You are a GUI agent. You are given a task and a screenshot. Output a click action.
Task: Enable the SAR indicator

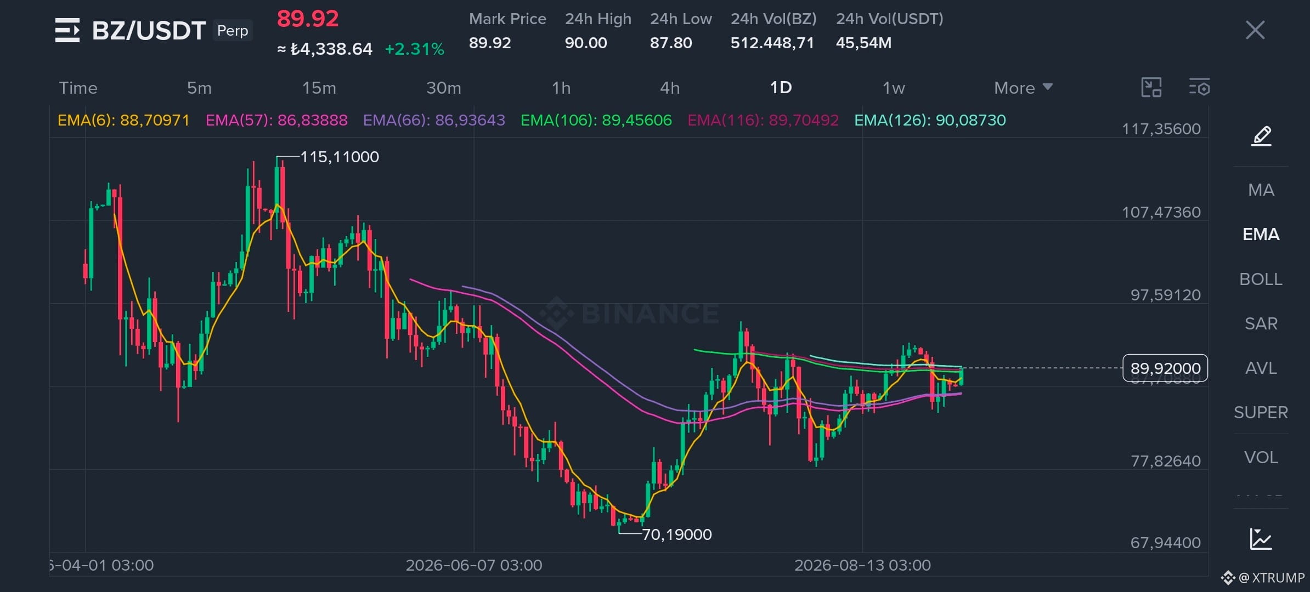tap(1261, 323)
